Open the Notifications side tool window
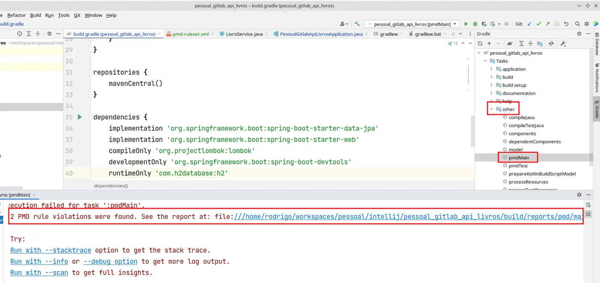Image resolution: width=600 pixels, height=283 pixels. pyautogui.click(x=597, y=78)
